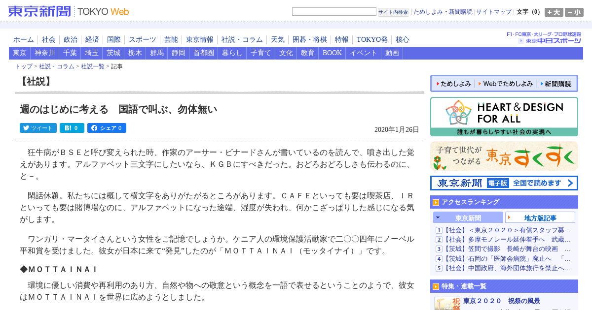
Task: Select 茨城 in the regional nav bar
Action: [113, 53]
